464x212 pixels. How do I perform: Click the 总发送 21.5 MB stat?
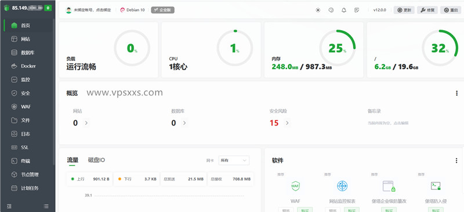point(183,179)
